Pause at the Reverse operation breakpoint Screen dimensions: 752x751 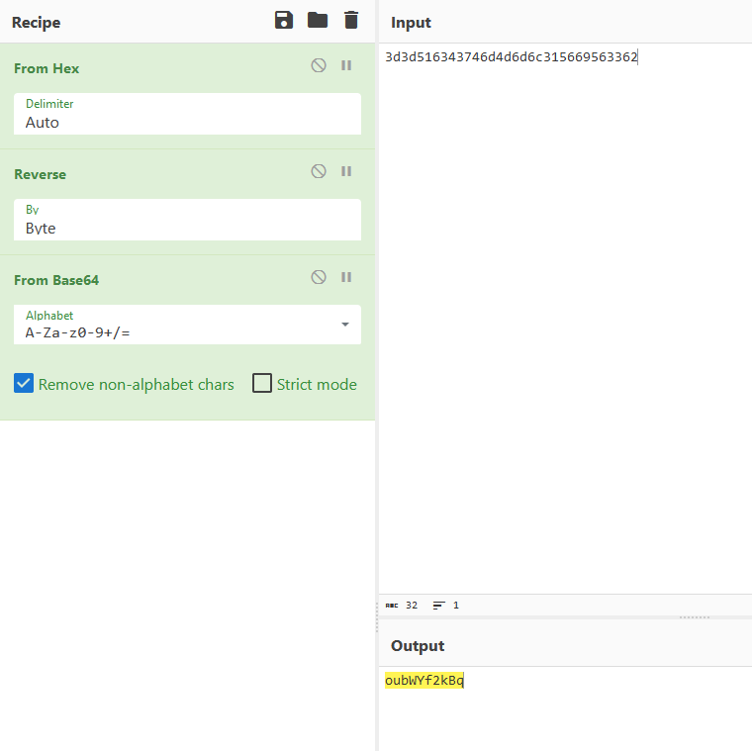pyautogui.click(x=346, y=171)
